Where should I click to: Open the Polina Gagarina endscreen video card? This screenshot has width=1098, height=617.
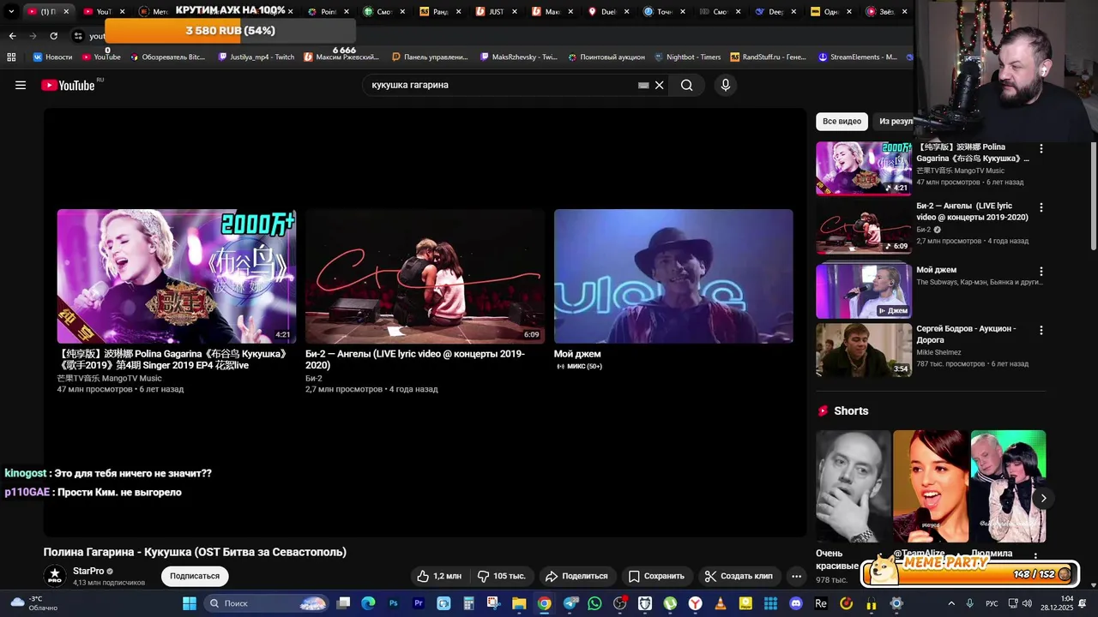[177, 276]
